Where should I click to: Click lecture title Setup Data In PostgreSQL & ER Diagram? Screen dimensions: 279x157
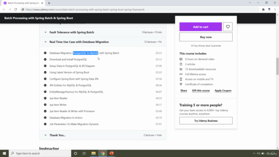pyautogui.click(x=72, y=66)
